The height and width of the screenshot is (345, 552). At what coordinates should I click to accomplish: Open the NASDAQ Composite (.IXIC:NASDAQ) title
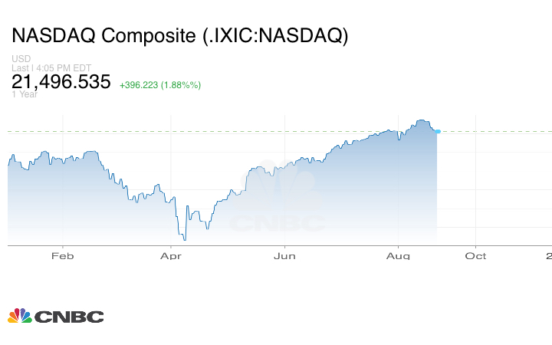[179, 36]
